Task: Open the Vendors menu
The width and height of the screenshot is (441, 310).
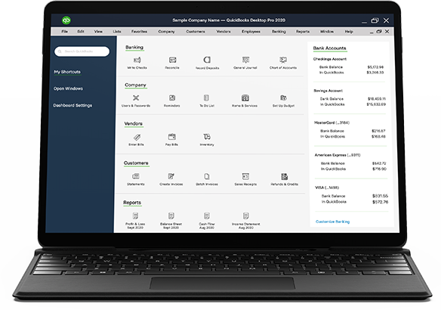Action: [224, 32]
